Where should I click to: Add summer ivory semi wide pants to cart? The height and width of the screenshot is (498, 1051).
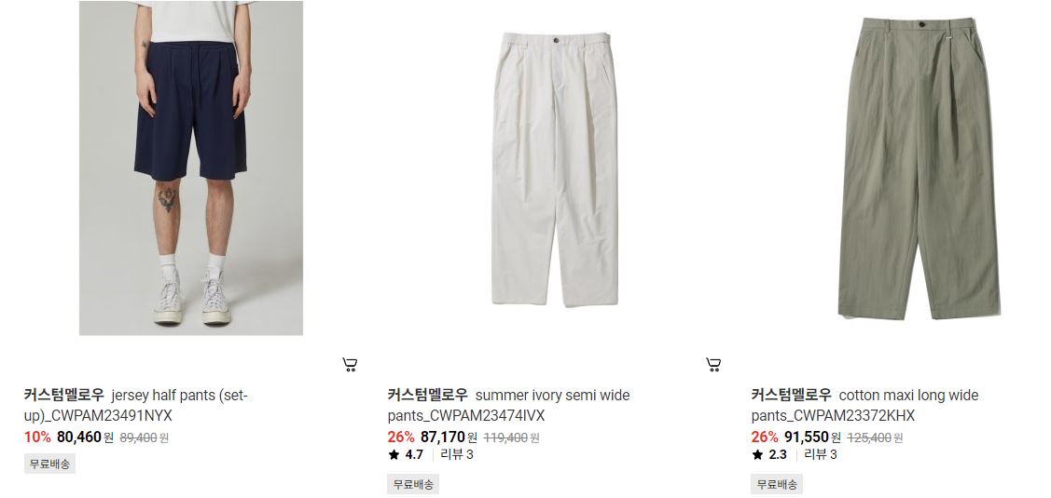click(713, 365)
